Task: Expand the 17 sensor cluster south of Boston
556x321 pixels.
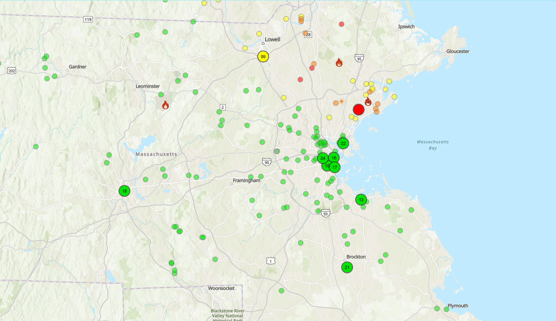Action: click(x=334, y=167)
